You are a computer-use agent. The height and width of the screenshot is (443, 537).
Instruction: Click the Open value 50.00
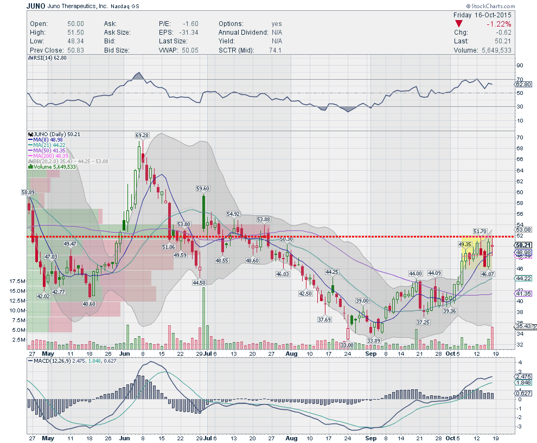(x=75, y=24)
